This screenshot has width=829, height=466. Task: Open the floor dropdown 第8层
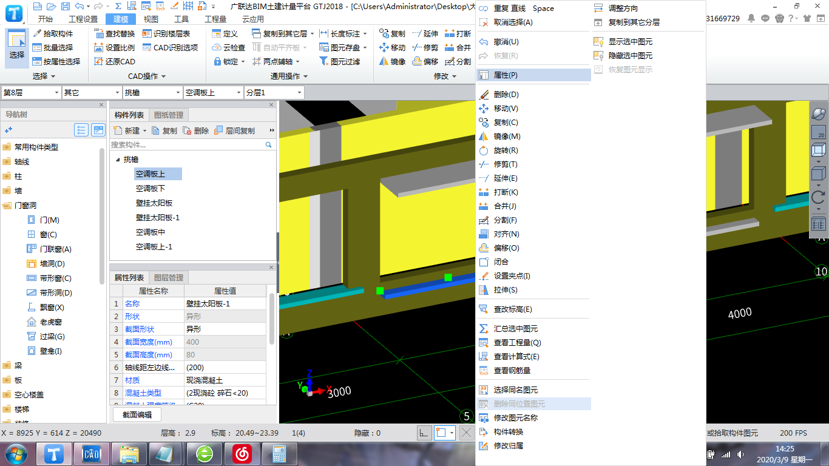click(57, 93)
